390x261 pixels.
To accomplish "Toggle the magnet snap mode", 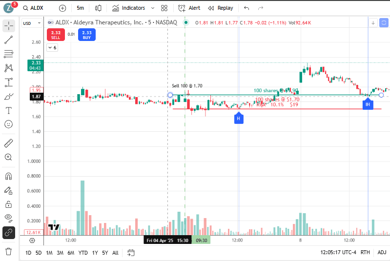I will click(9, 176).
